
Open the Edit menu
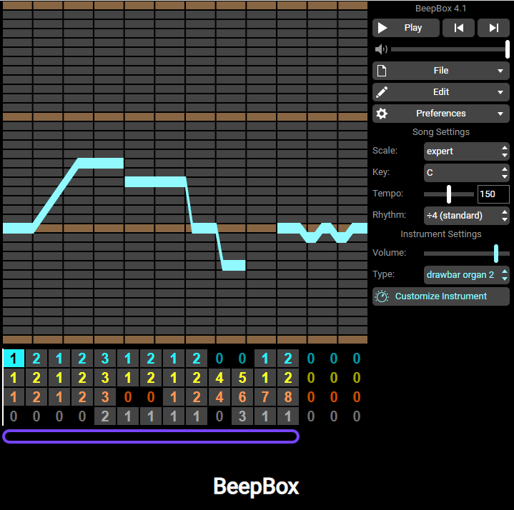pos(441,92)
